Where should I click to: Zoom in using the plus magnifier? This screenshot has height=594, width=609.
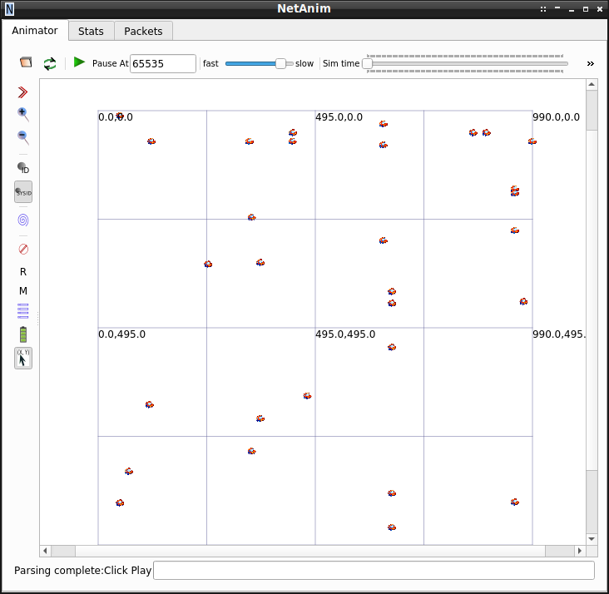(23, 115)
